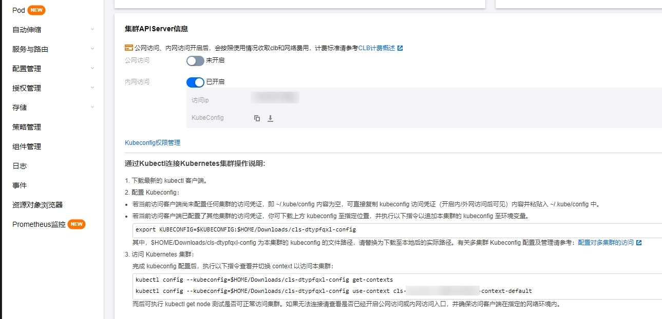Click the KubeConfig row label
This screenshot has height=319, width=662.
pyautogui.click(x=207, y=118)
